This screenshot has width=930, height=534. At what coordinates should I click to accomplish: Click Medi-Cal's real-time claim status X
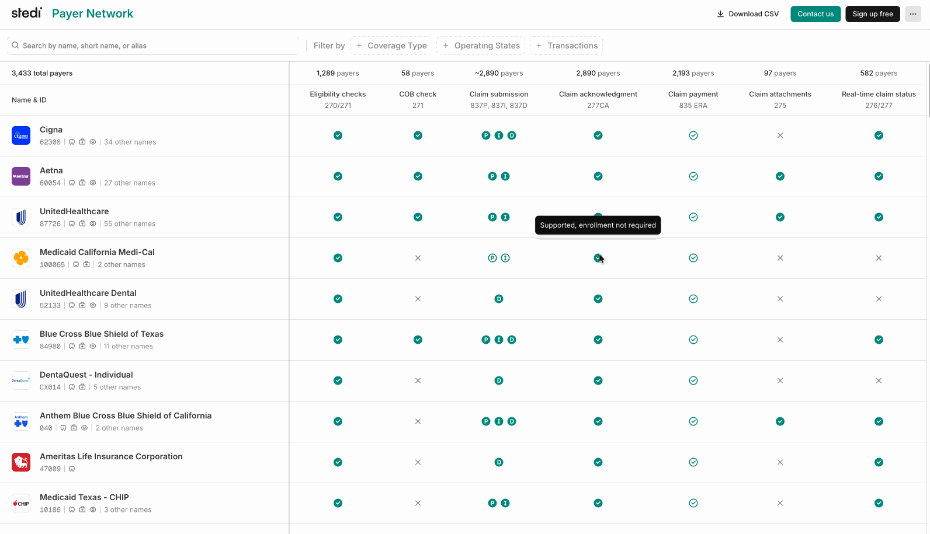879,258
